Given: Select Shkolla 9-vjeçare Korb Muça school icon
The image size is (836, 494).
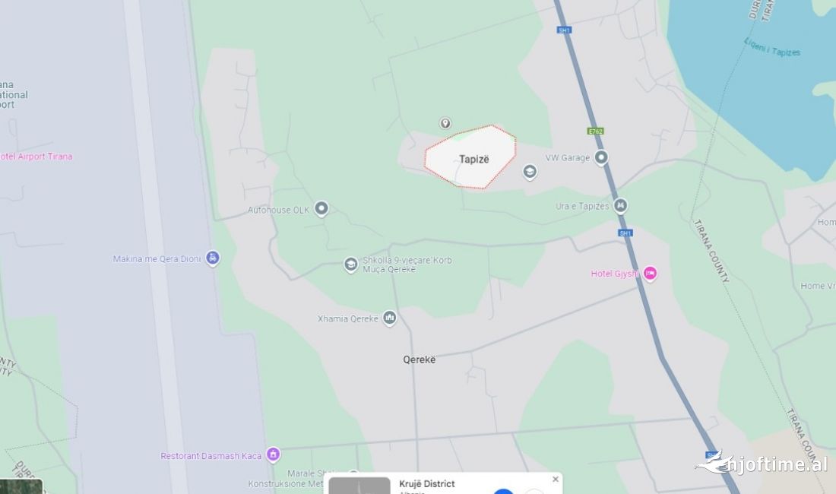Looking at the screenshot, I should tap(350, 264).
